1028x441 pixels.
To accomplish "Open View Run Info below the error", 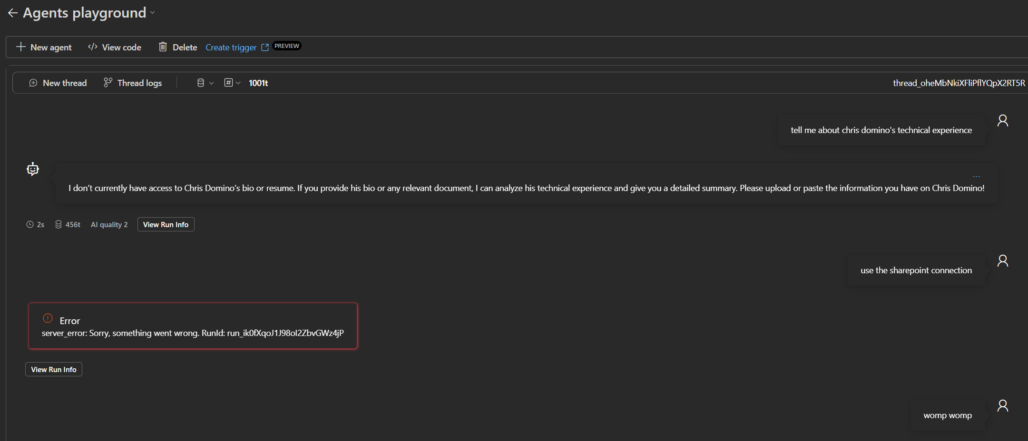I will (54, 369).
